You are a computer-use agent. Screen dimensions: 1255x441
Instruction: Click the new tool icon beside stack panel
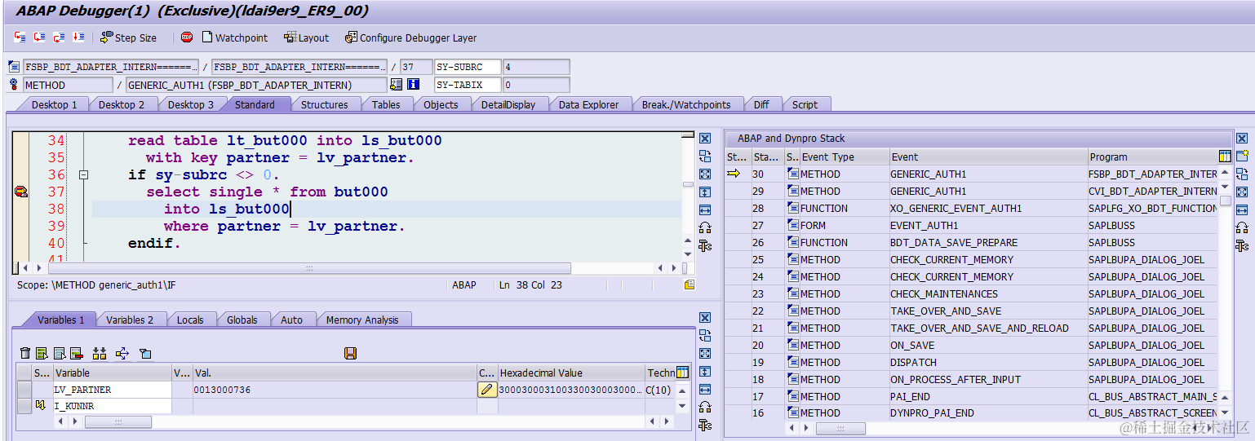(x=1242, y=156)
